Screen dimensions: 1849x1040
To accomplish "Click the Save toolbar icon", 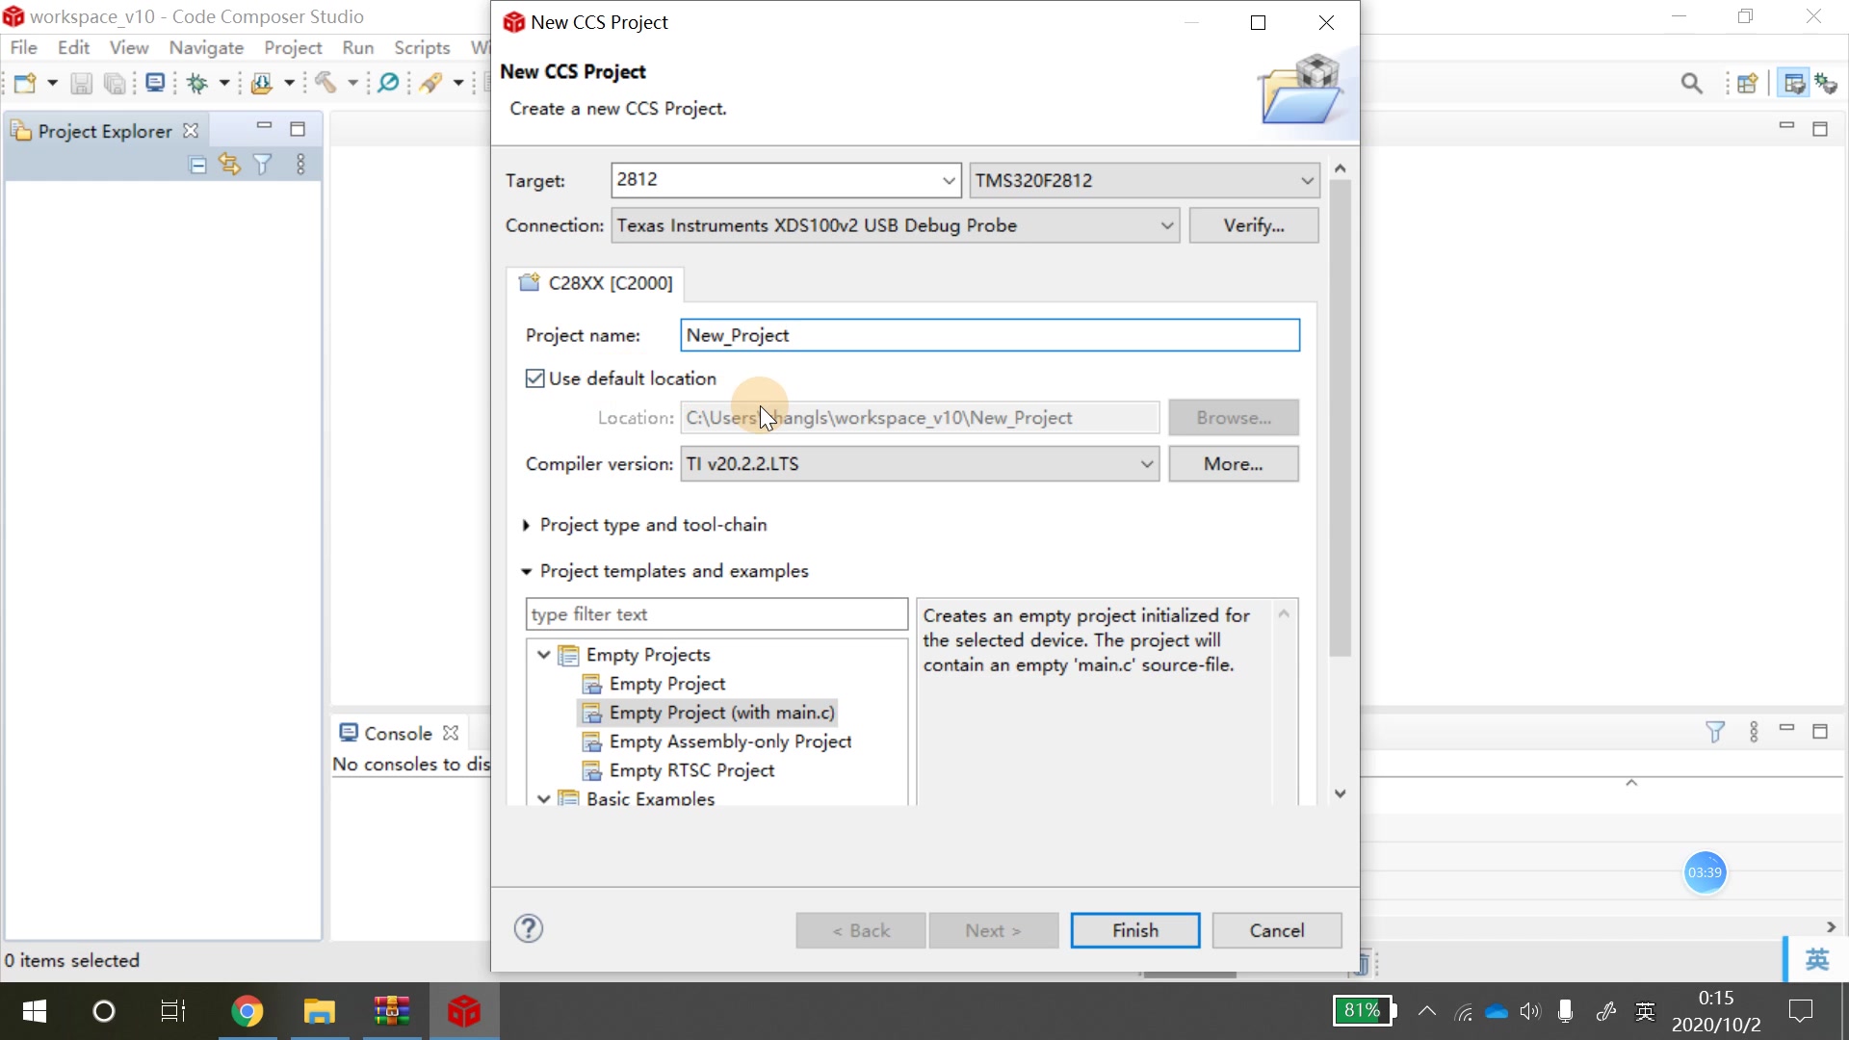I will click(x=82, y=84).
